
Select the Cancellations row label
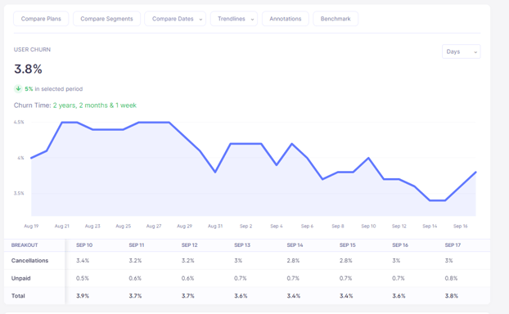(x=29, y=261)
